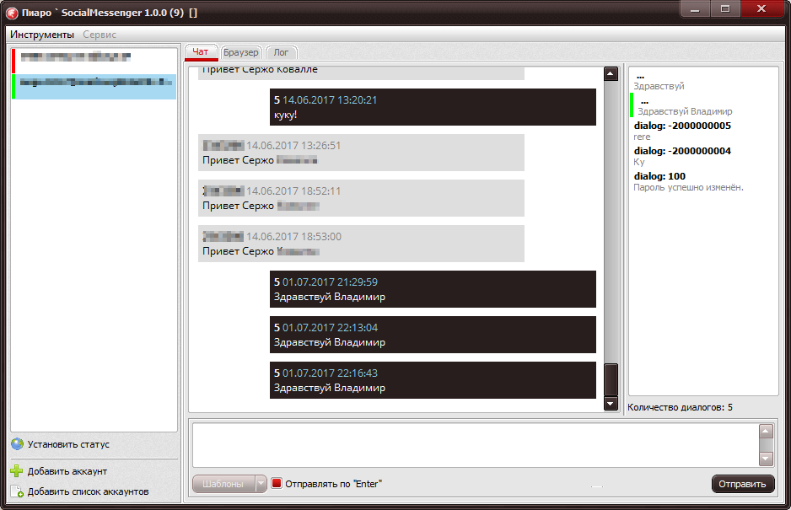
Task: Open the Сервис menu
Action: point(100,35)
